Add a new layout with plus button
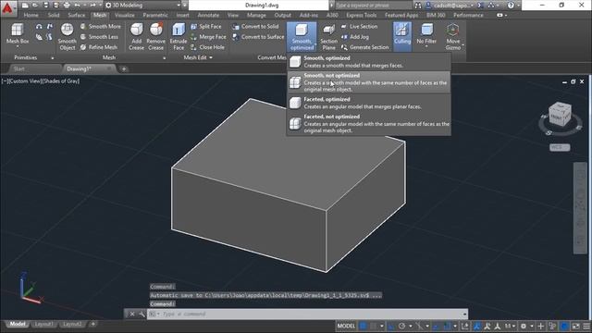Image resolution: width=592 pixels, height=333 pixels. pos(92,324)
